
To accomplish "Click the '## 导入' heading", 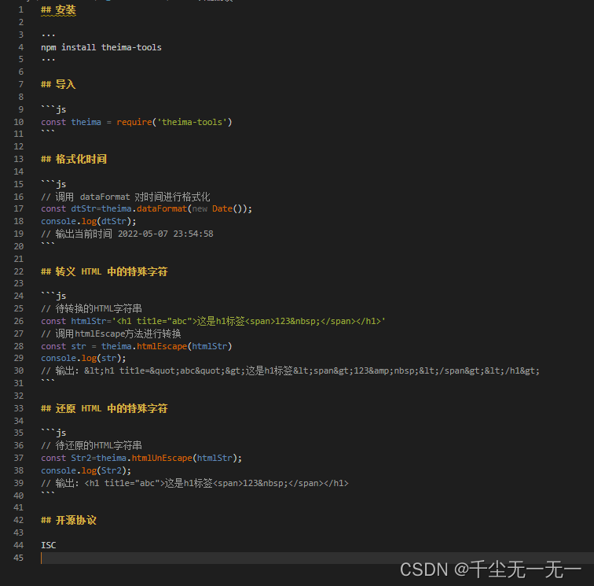I will click(x=58, y=84).
